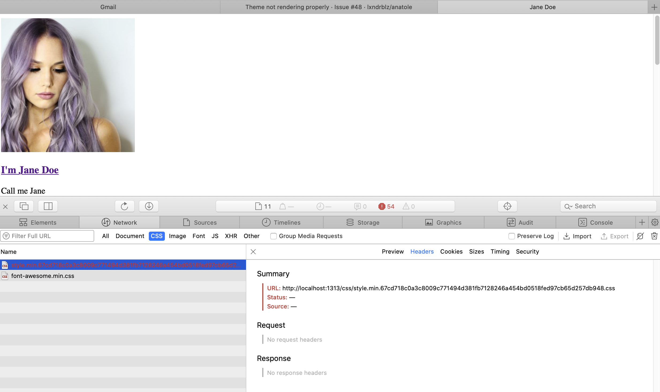This screenshot has height=392, width=660.
Task: Click the Export button
Action: [x=615, y=236]
